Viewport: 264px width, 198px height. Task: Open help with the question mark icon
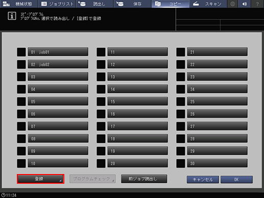tap(257, 4)
